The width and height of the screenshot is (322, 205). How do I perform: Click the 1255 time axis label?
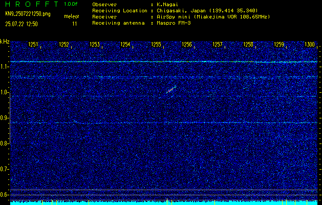156,44
